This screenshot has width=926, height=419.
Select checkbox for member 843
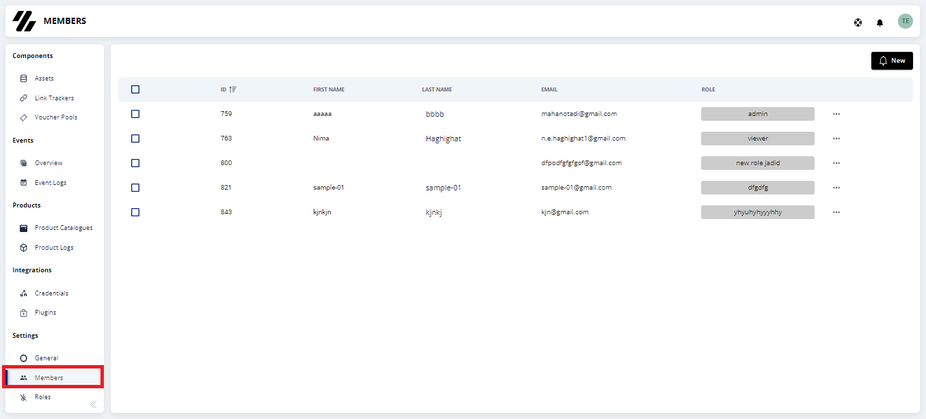click(135, 212)
